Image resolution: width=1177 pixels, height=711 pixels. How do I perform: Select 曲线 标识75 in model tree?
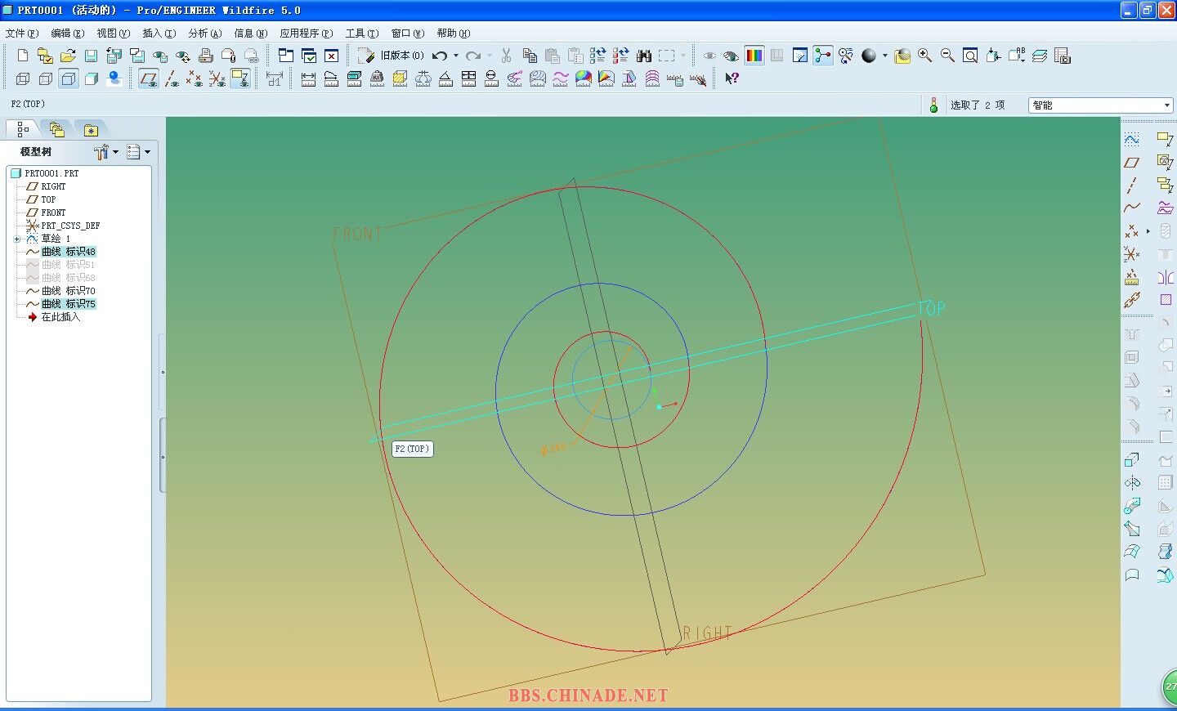pyautogui.click(x=69, y=304)
